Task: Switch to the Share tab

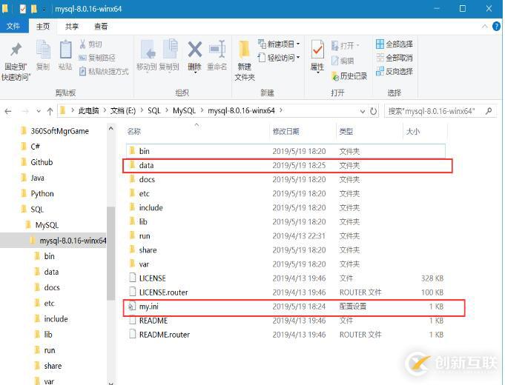Action: tap(71, 27)
